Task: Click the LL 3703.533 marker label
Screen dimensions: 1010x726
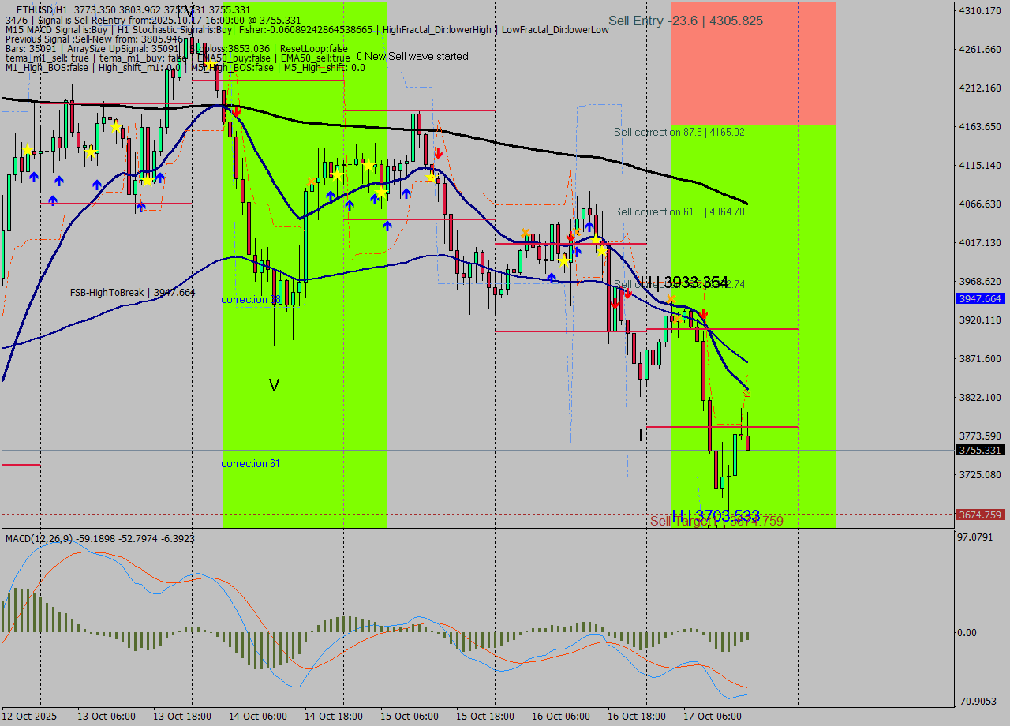Action: 716,516
